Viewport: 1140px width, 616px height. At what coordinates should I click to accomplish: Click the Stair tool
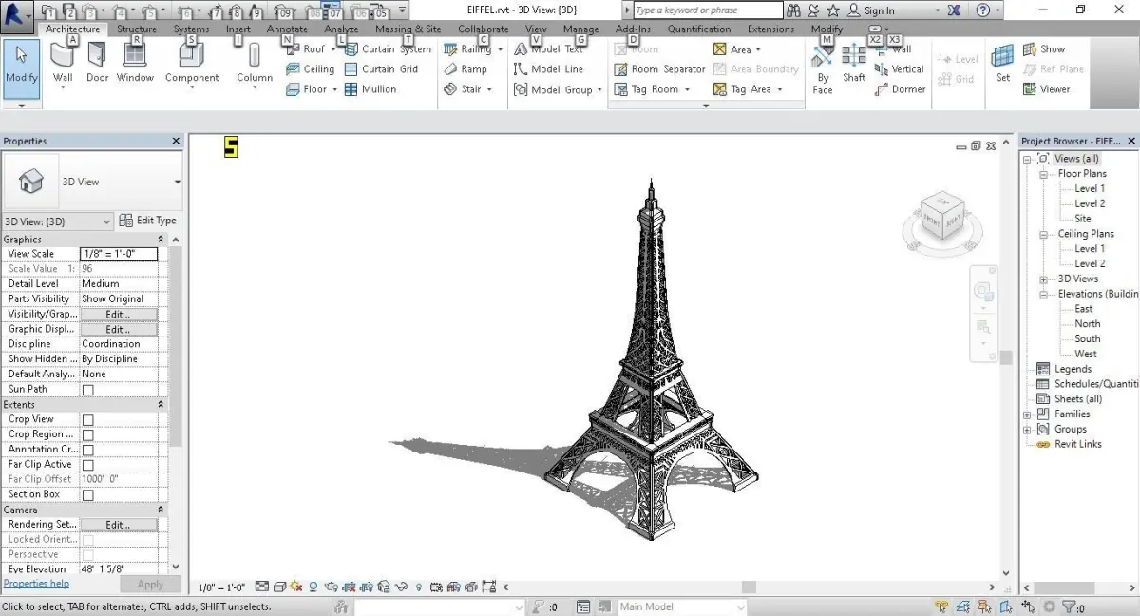click(463, 89)
